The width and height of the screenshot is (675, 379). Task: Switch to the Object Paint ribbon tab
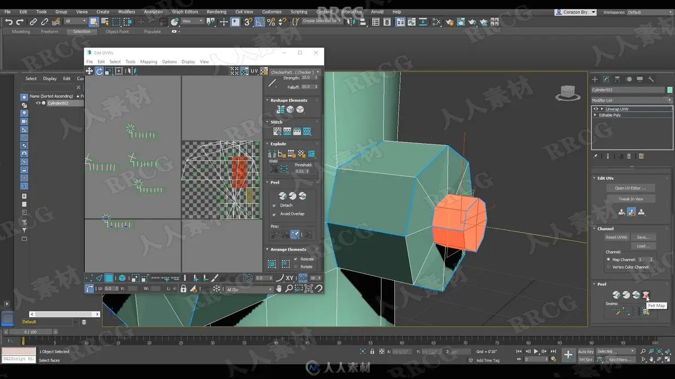(x=117, y=31)
